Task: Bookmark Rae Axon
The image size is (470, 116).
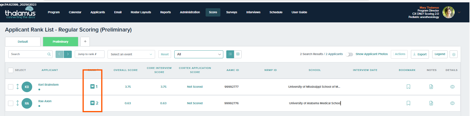Action: [x=409, y=103]
